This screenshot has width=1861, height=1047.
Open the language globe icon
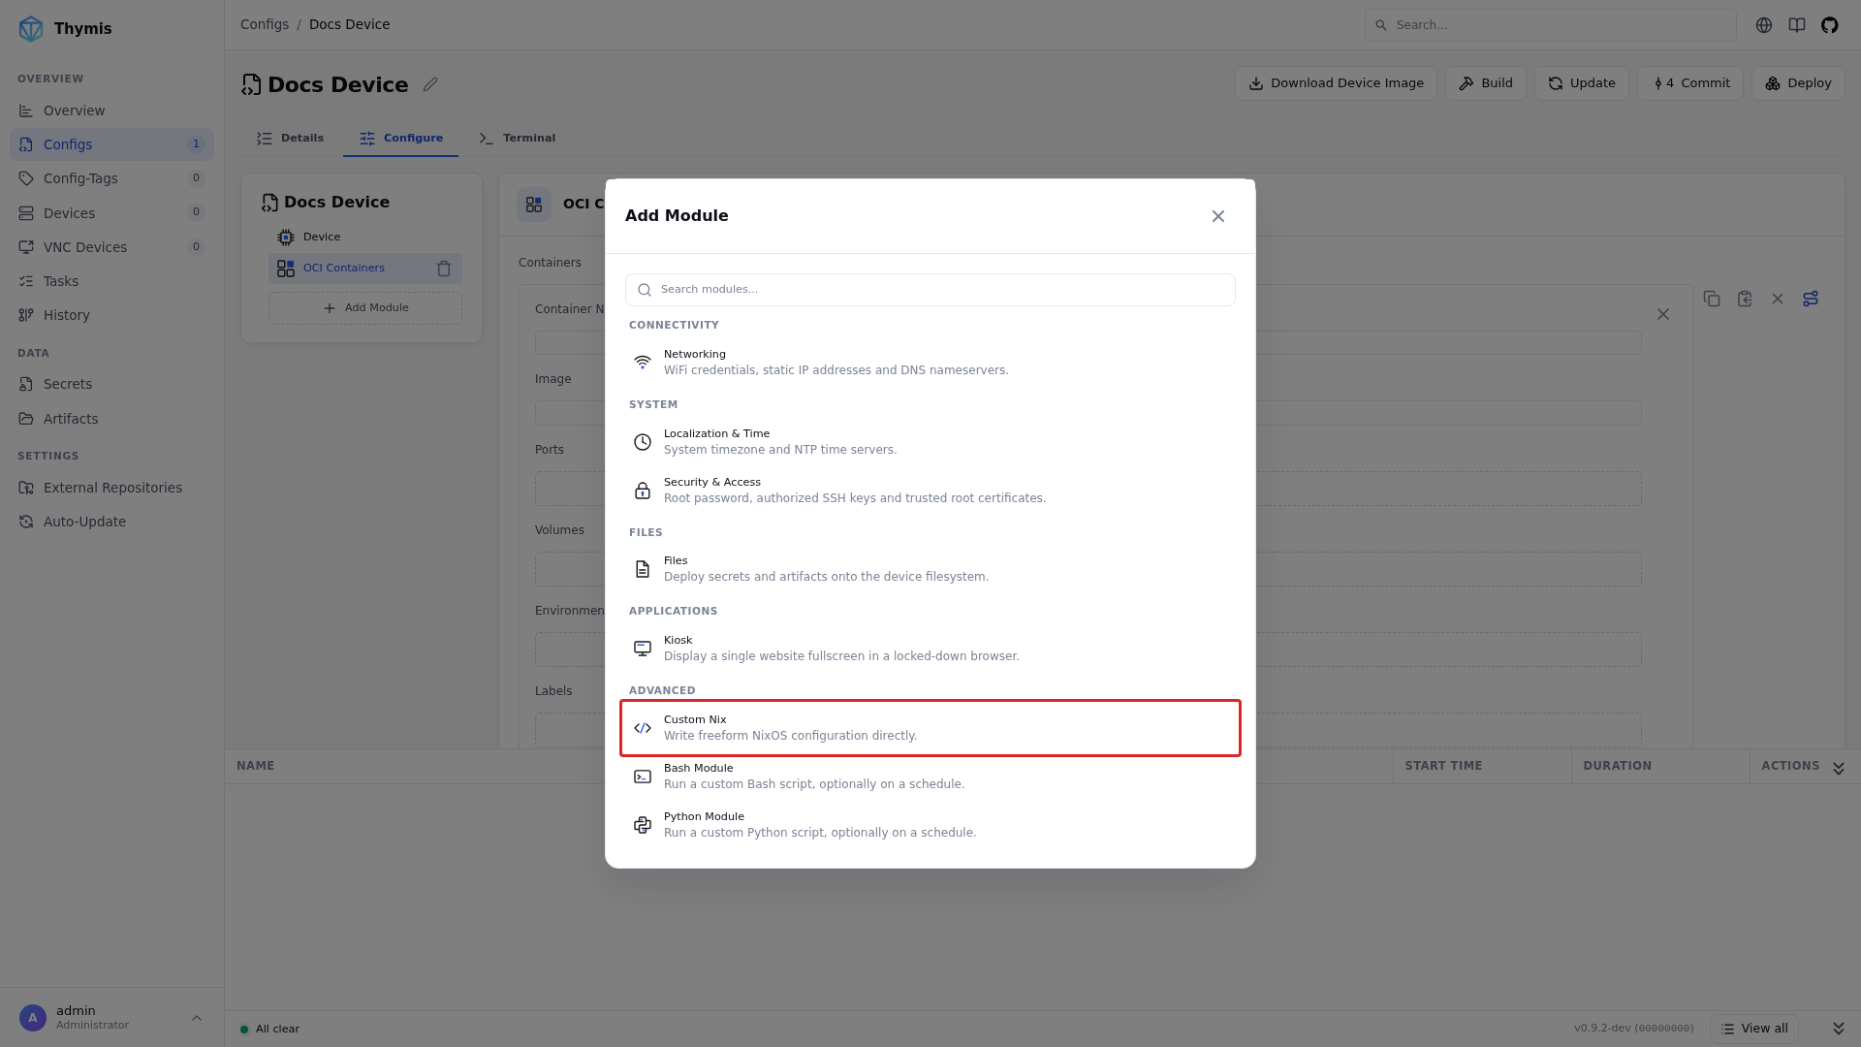pyautogui.click(x=1764, y=25)
